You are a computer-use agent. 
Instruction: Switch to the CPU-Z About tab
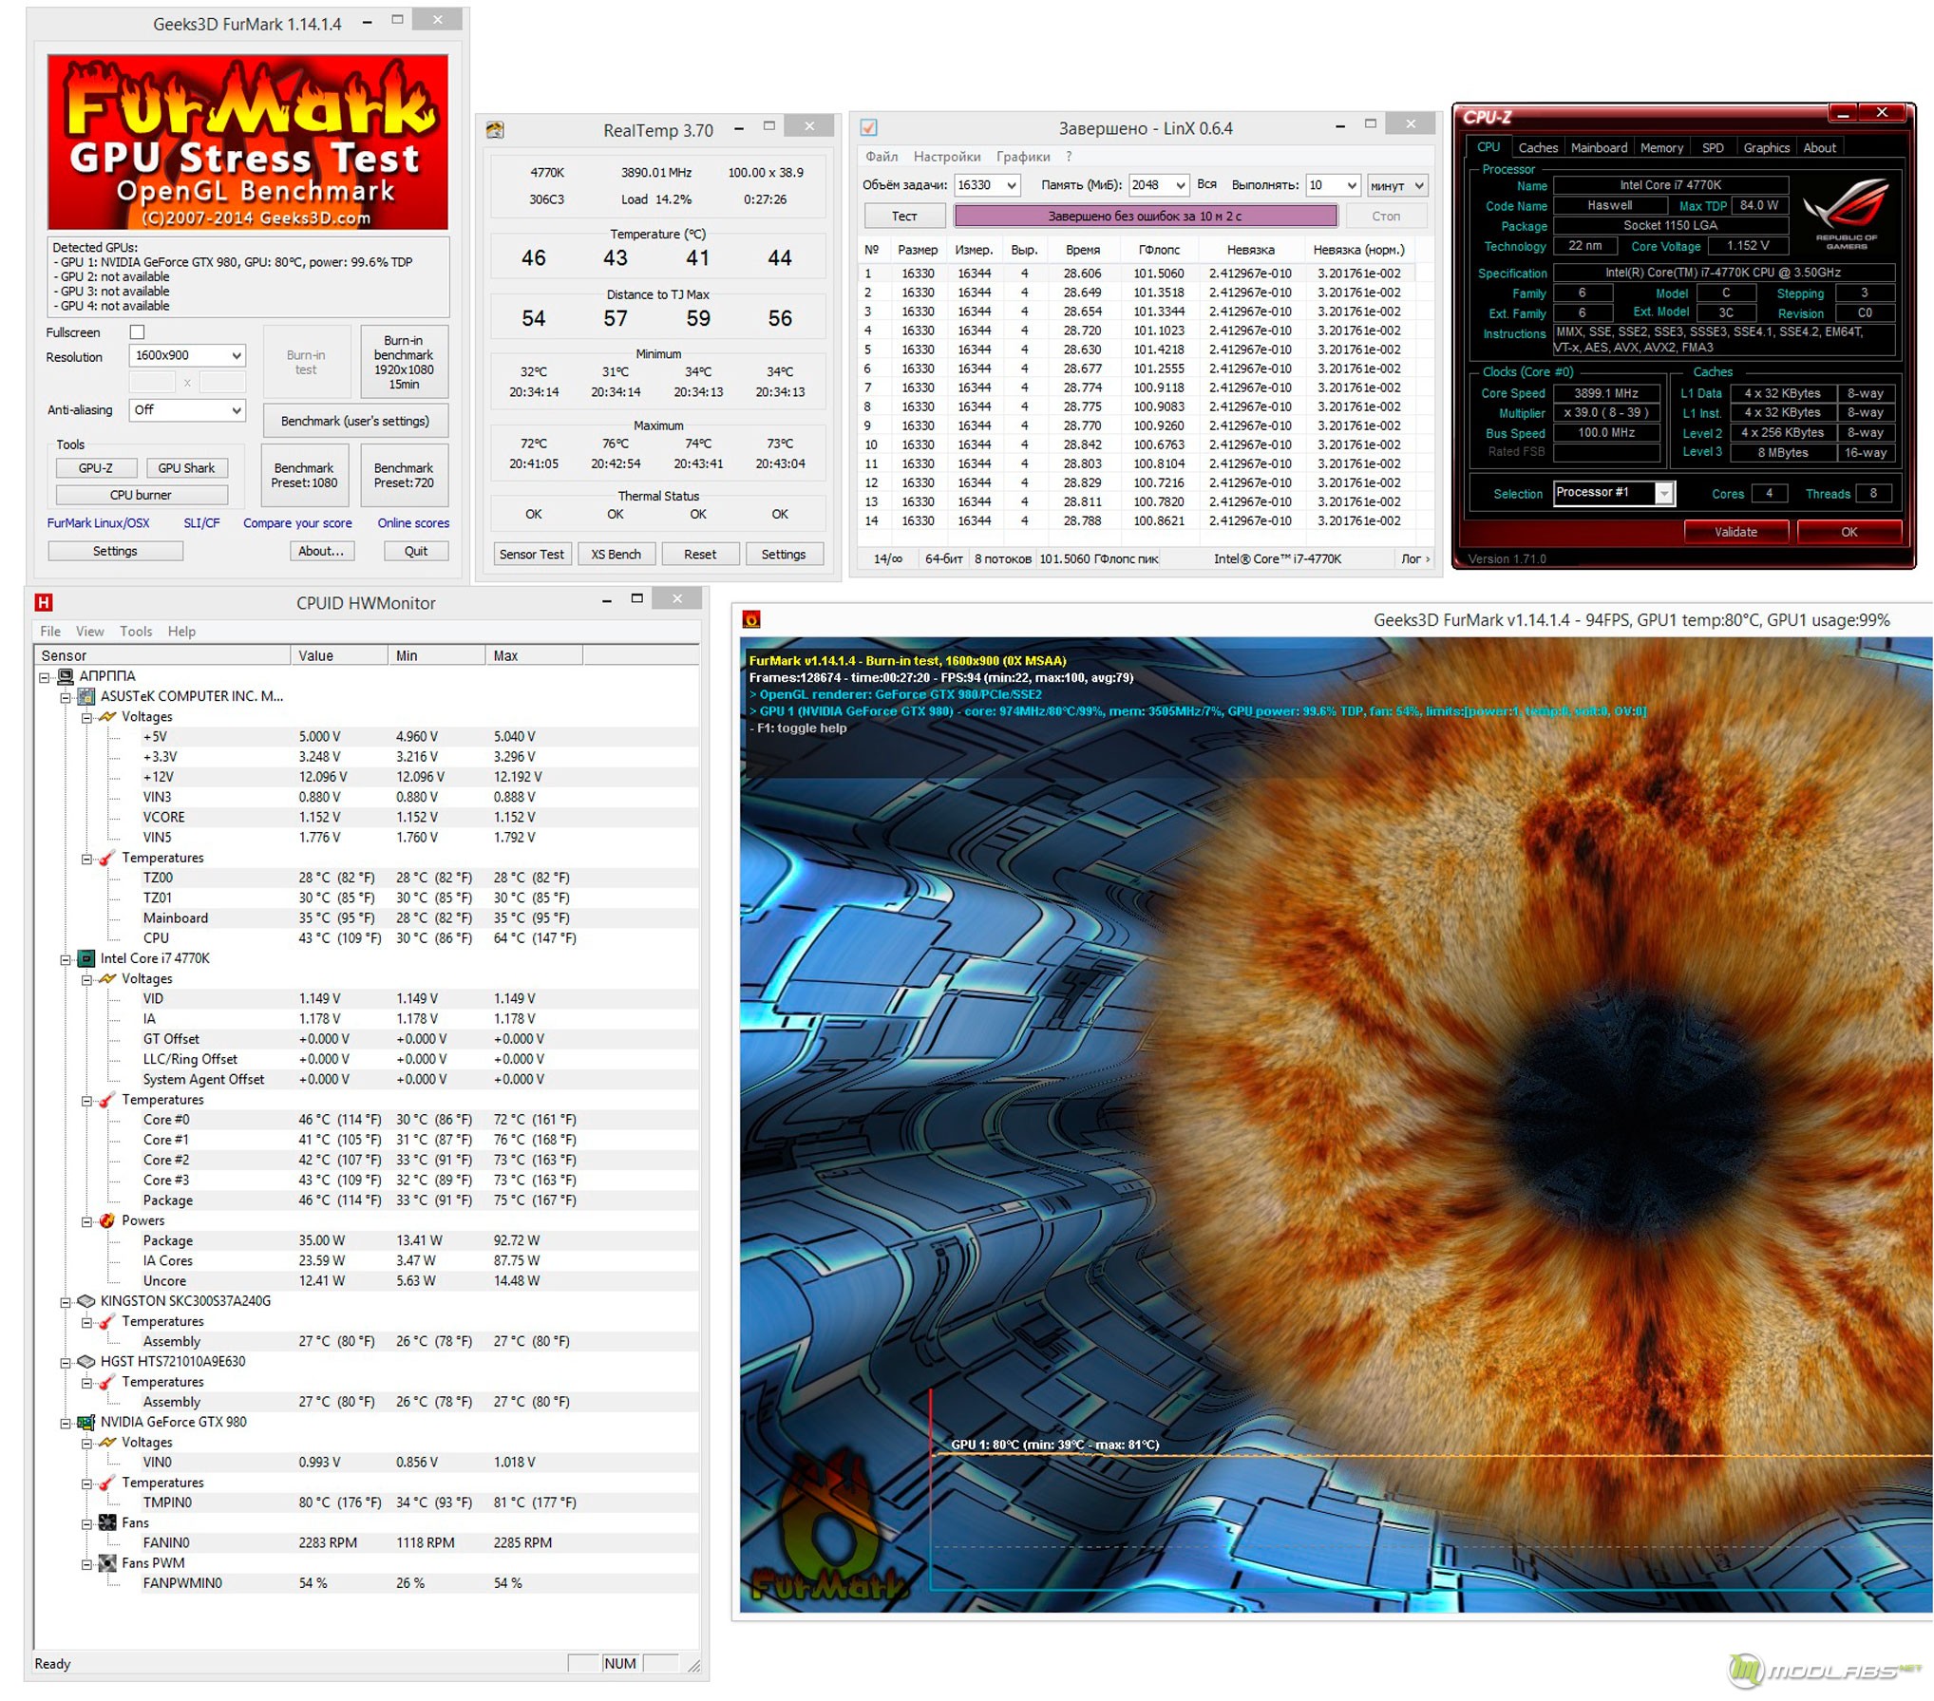pos(1819,147)
